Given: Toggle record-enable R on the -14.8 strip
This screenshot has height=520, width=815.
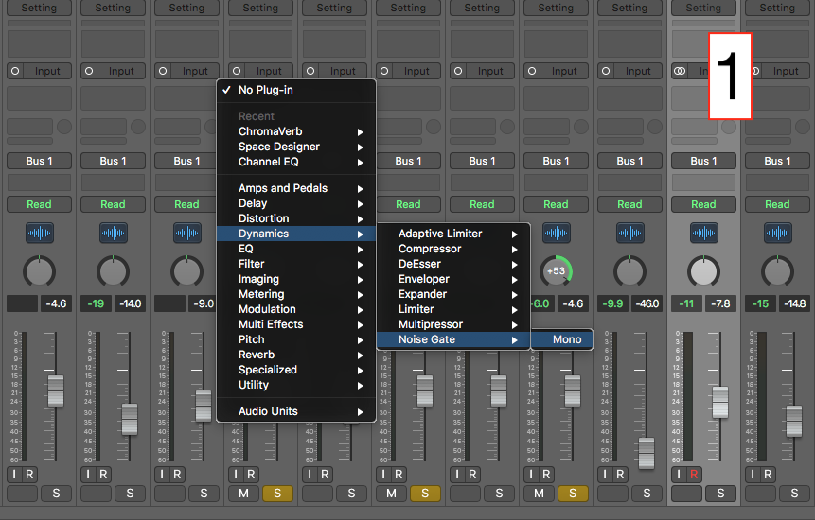Looking at the screenshot, I should (768, 475).
